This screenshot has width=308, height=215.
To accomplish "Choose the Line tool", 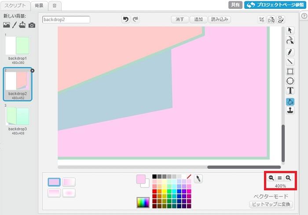I will [x=290, y=62].
